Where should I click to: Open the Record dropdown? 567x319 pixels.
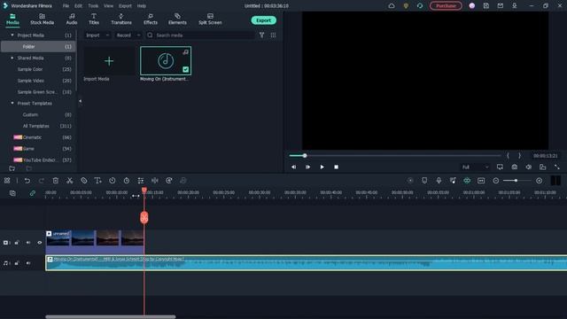[128, 35]
